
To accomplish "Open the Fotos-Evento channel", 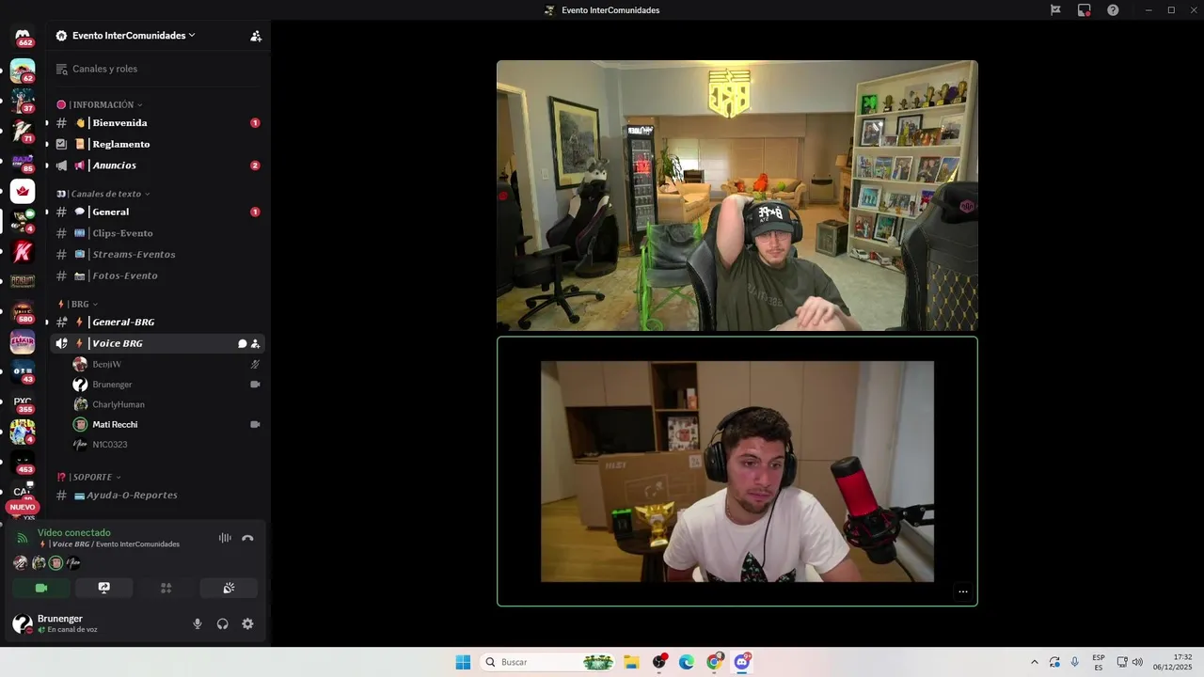I will [x=158, y=276].
